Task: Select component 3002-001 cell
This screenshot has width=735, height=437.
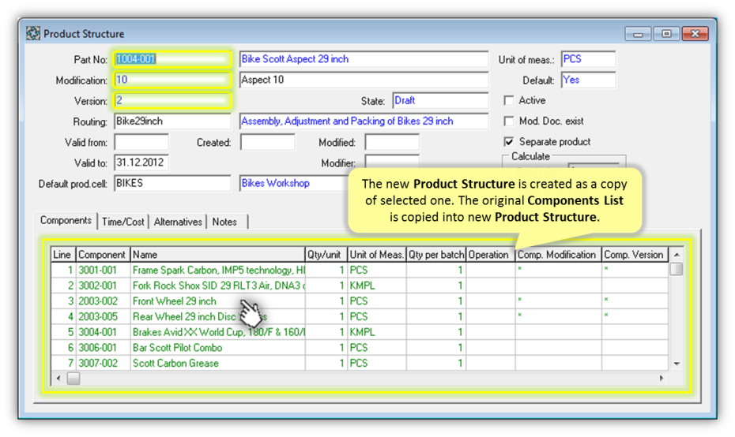Action: click(x=103, y=286)
